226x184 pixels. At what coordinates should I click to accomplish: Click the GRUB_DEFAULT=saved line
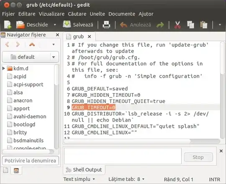(x=100, y=89)
